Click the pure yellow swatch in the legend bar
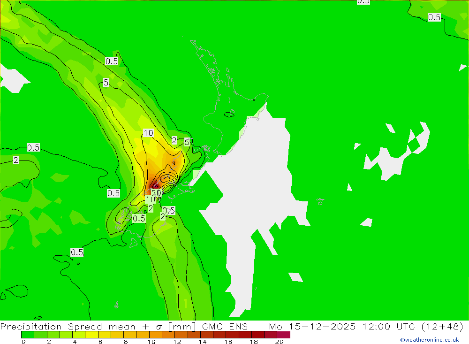The image size is (469, 344). pos(91,335)
